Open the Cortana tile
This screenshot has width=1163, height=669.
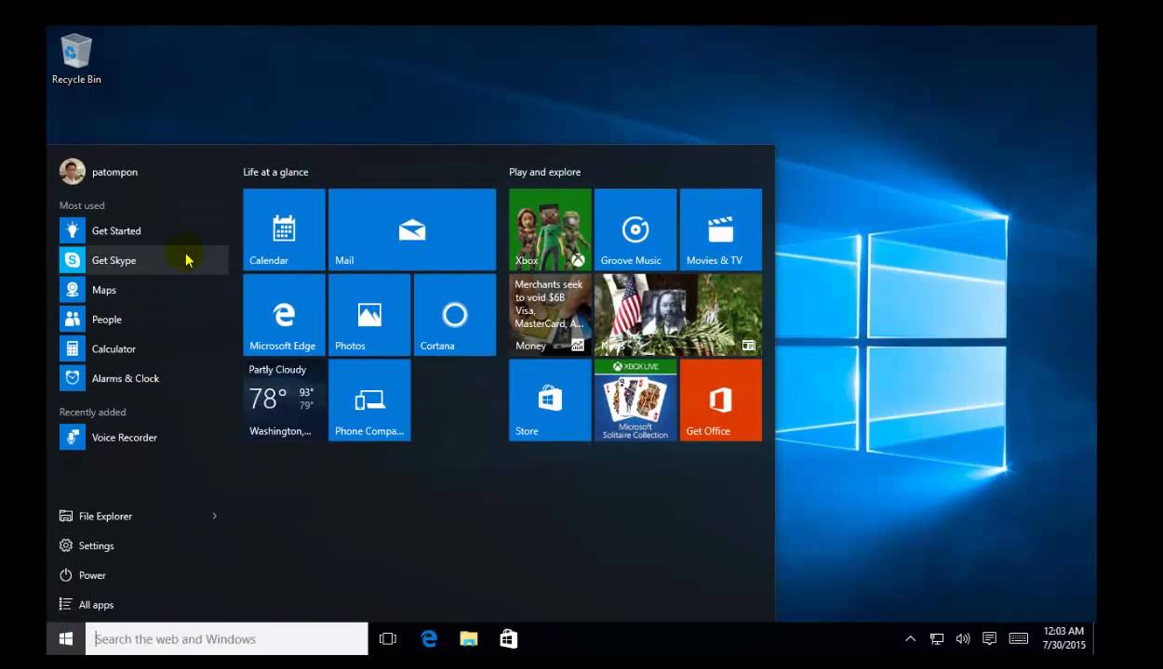[x=455, y=315]
